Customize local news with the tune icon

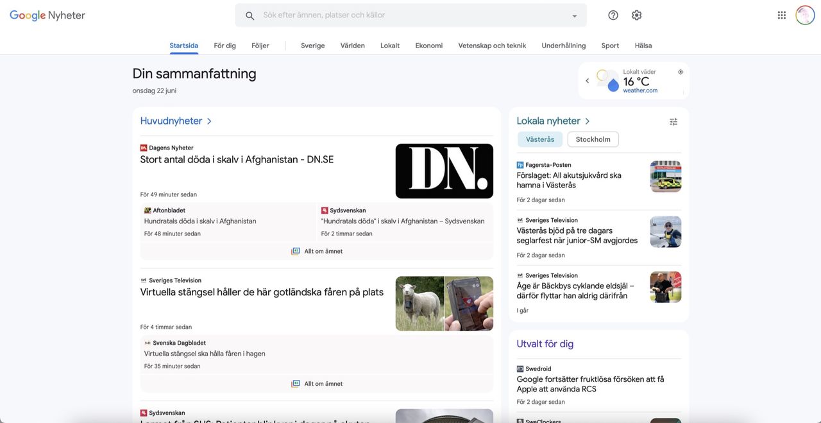point(673,121)
